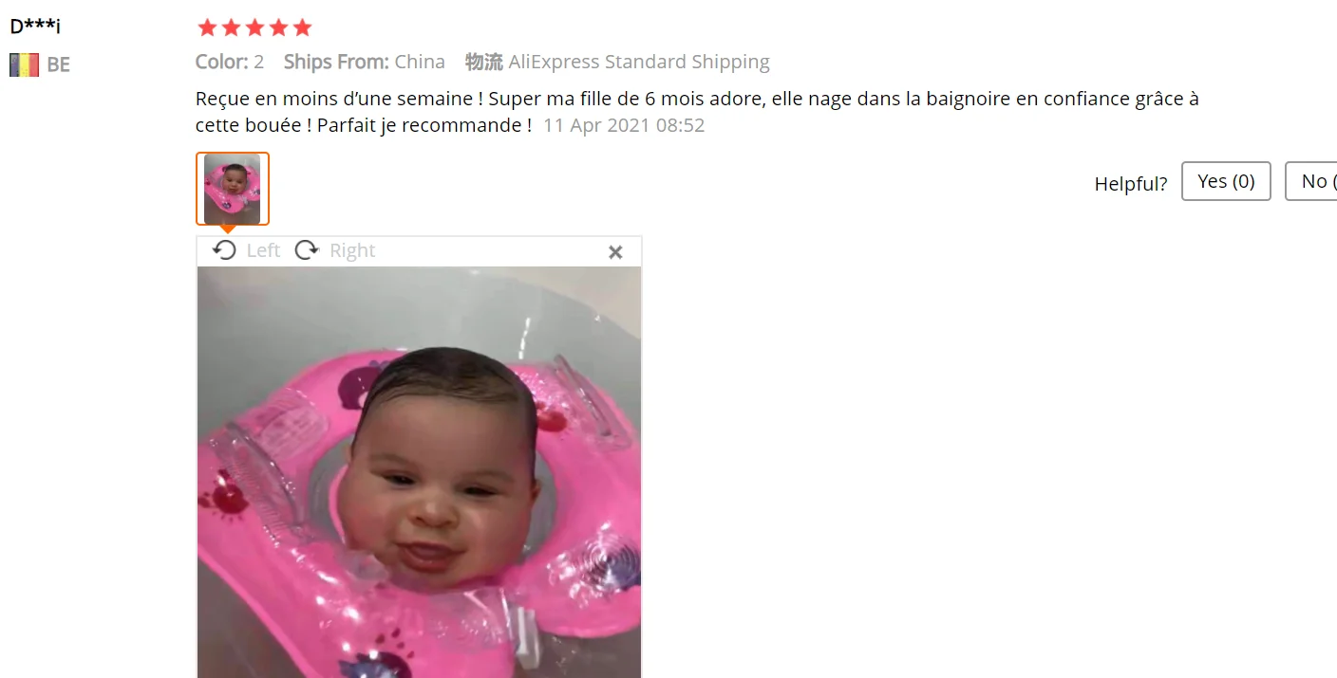1337x678 pixels.
Task: Mark review helpful with Yes (0)
Action: (1226, 181)
